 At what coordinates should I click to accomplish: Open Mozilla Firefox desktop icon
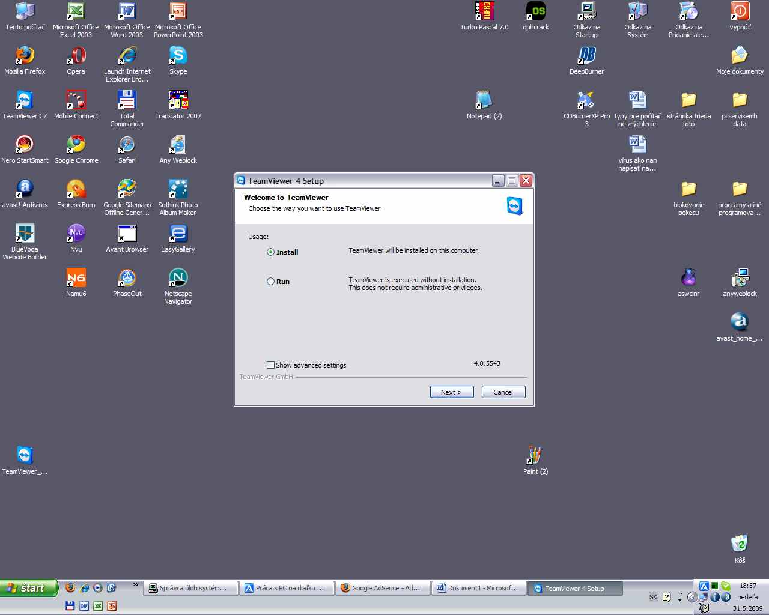coord(25,61)
